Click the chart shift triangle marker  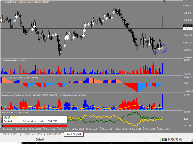(164, 1)
